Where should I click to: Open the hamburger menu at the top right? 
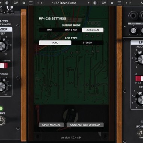pyautogui.click(x=119, y=3)
